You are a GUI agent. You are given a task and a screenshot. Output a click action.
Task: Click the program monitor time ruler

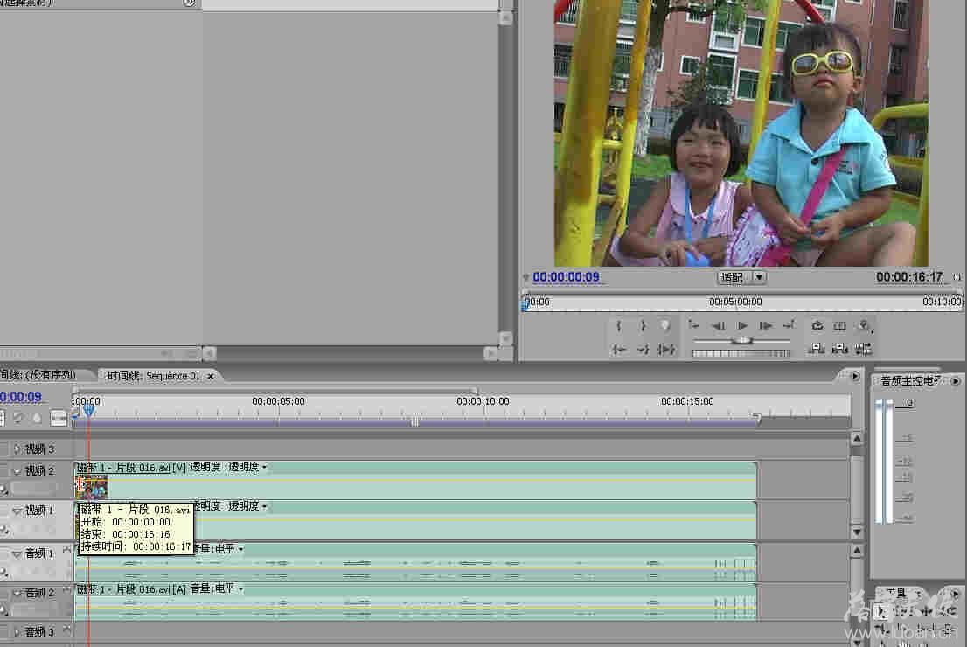click(x=742, y=303)
